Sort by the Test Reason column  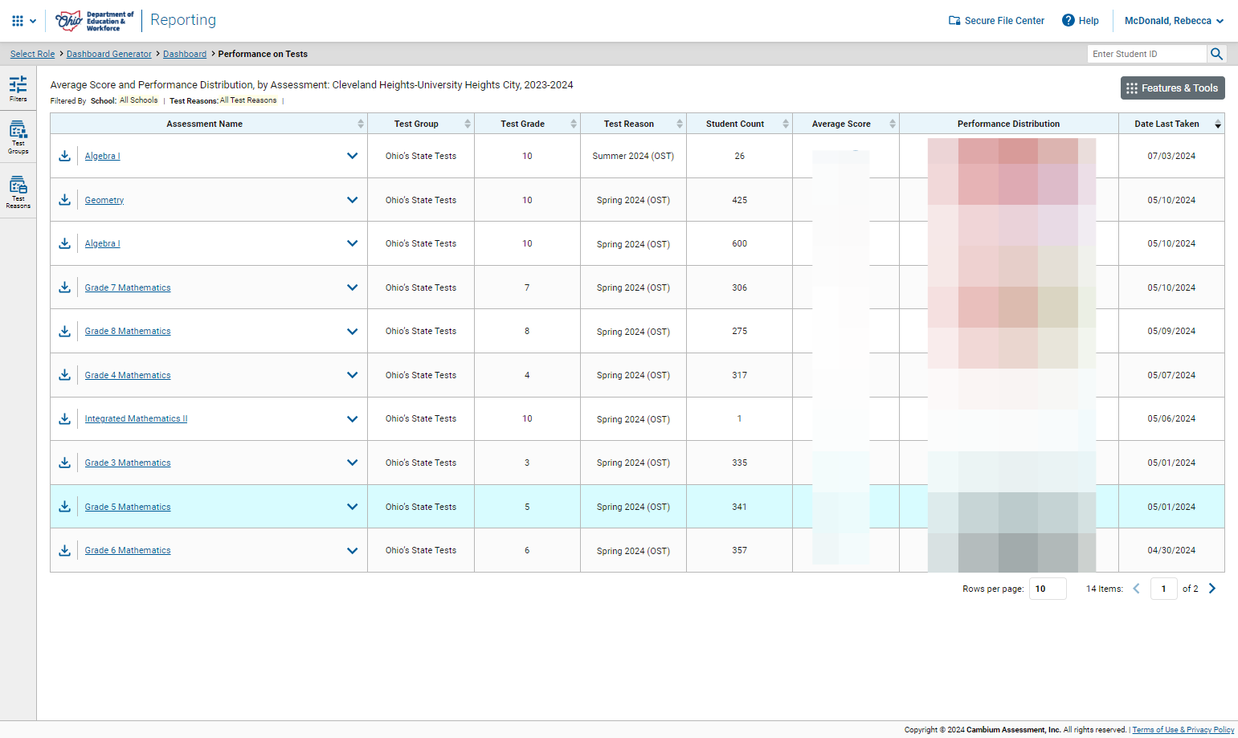point(680,124)
